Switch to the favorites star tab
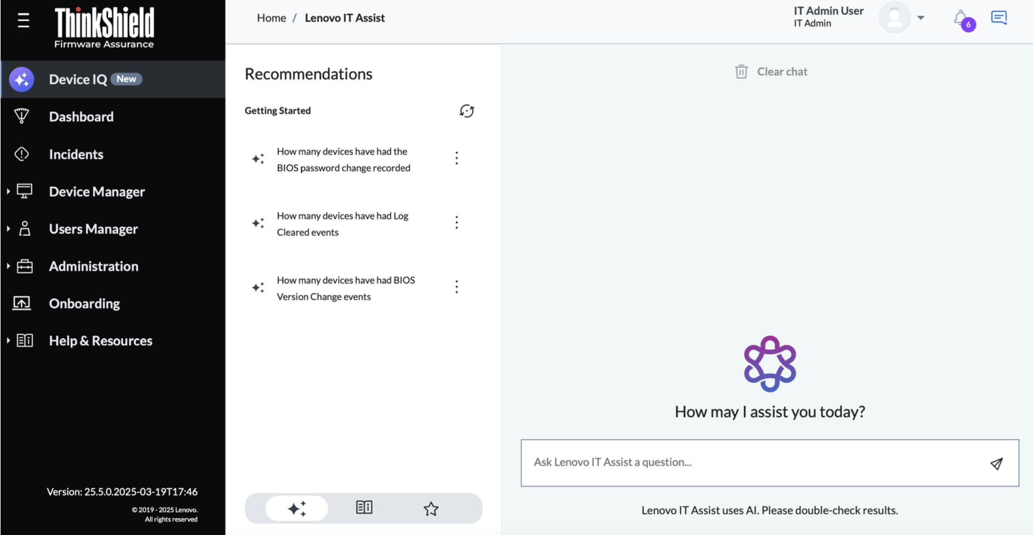This screenshot has height=535, width=1033. tap(431, 509)
